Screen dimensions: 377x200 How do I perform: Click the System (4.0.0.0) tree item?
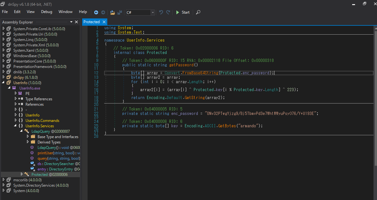[x=26, y=191]
